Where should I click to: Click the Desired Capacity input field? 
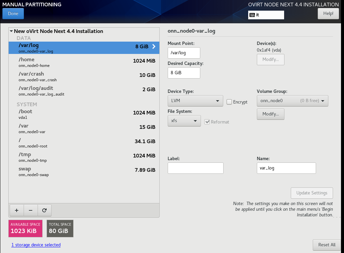click(x=184, y=73)
